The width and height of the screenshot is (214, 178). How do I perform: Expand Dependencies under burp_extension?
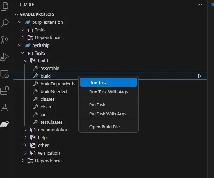coord(22,37)
